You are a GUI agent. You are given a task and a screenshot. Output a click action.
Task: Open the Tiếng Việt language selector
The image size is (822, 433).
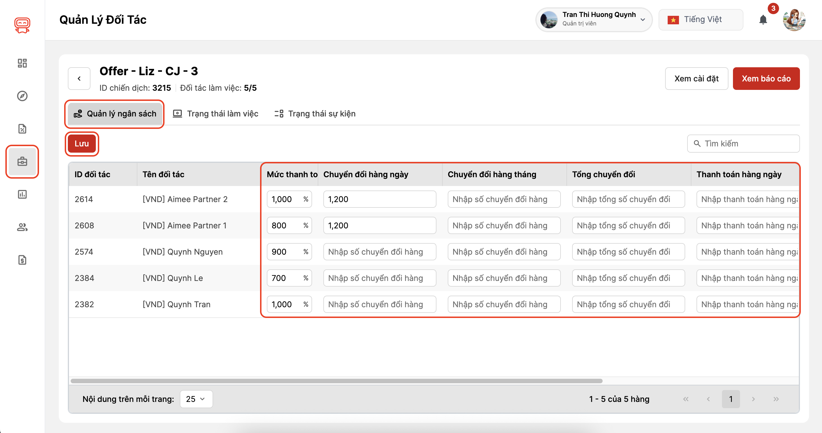click(x=701, y=20)
